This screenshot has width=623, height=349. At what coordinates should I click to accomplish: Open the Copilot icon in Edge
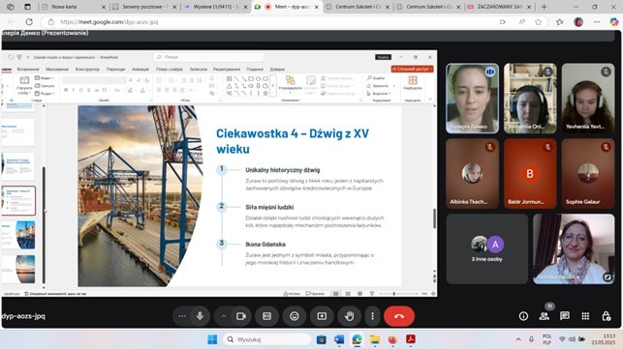tap(614, 22)
